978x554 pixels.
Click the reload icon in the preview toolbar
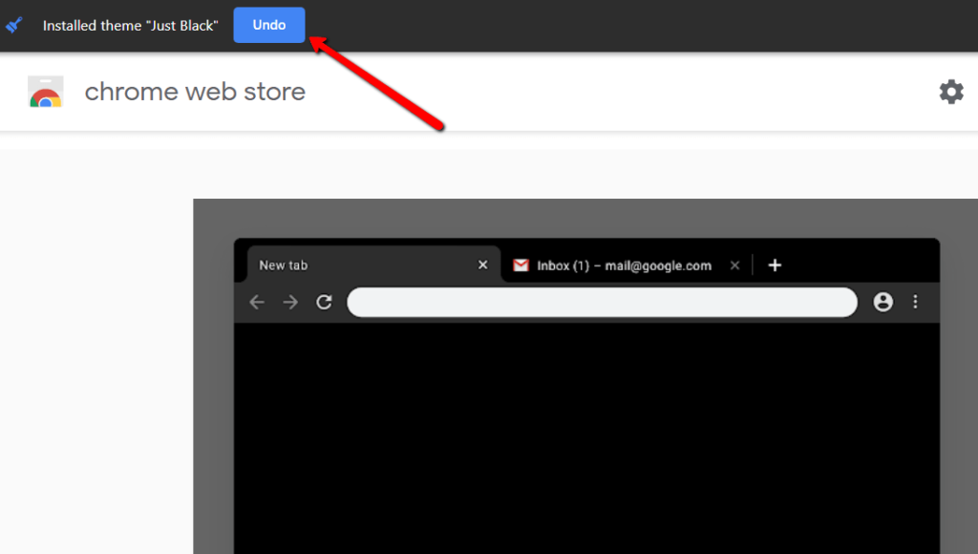click(324, 302)
